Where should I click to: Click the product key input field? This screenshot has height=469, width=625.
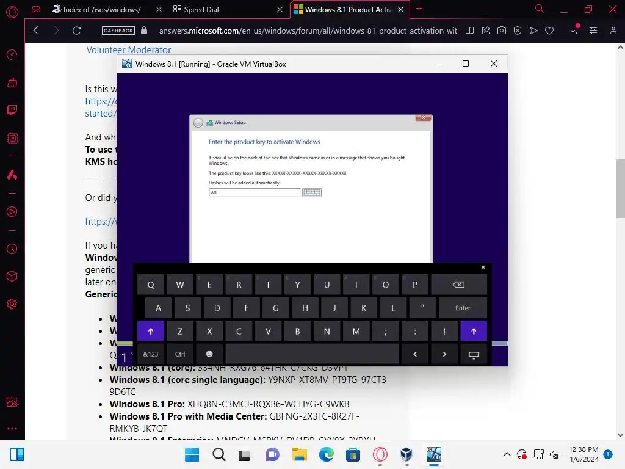[x=255, y=192]
